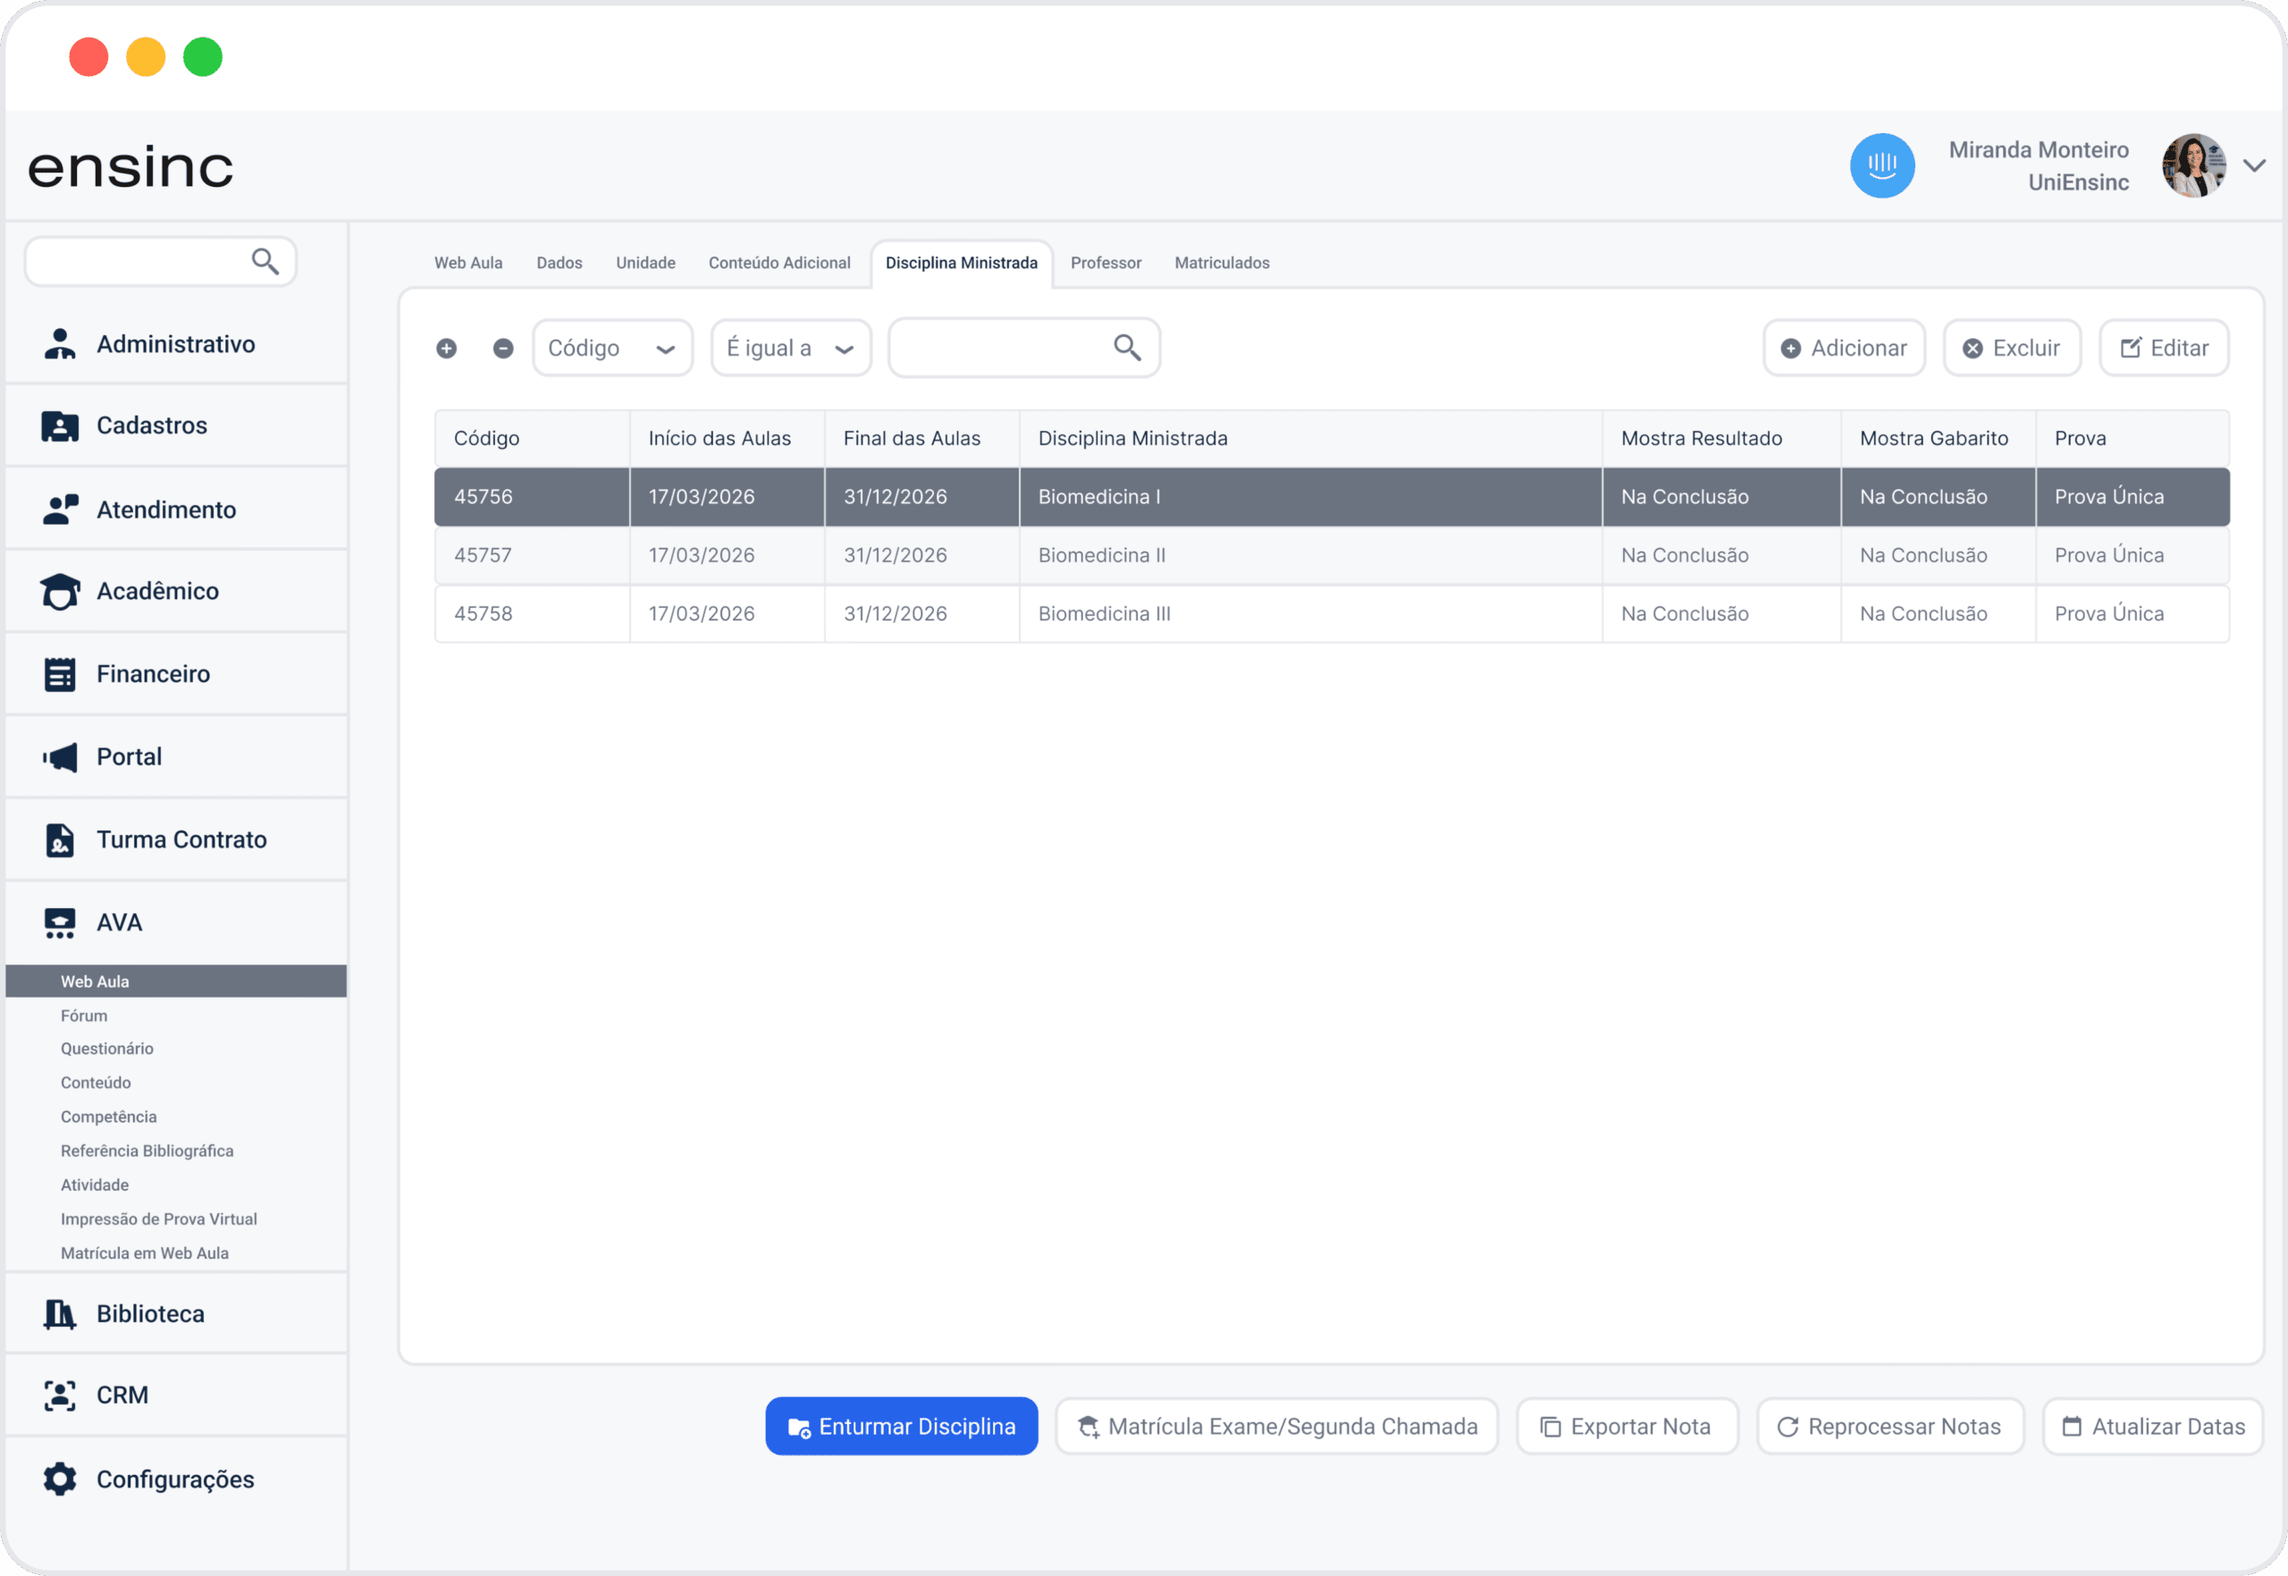The height and width of the screenshot is (1576, 2288).
Task: Open Matrícula em Web Aula item
Action: pyautogui.click(x=144, y=1253)
